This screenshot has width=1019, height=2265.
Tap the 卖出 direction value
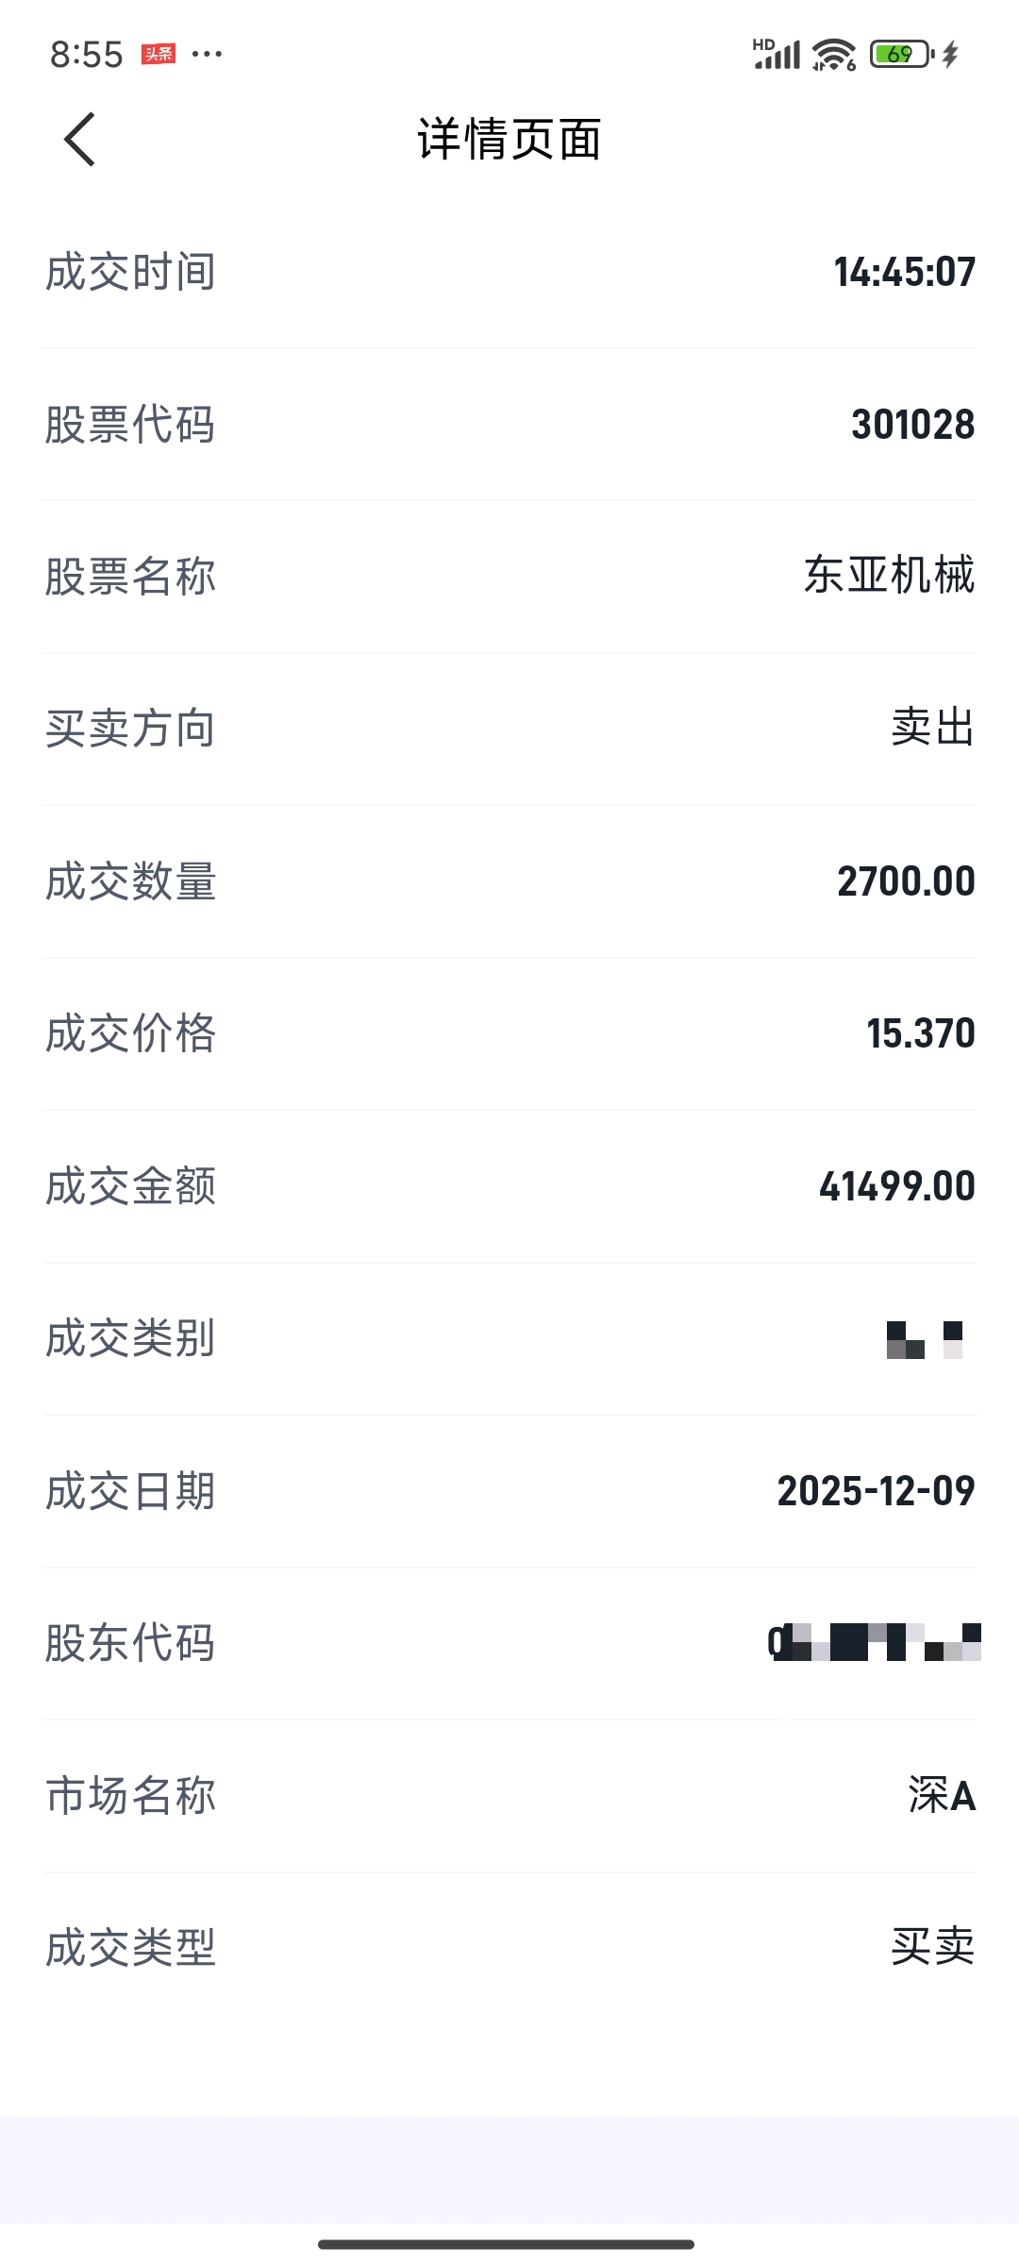coord(932,728)
